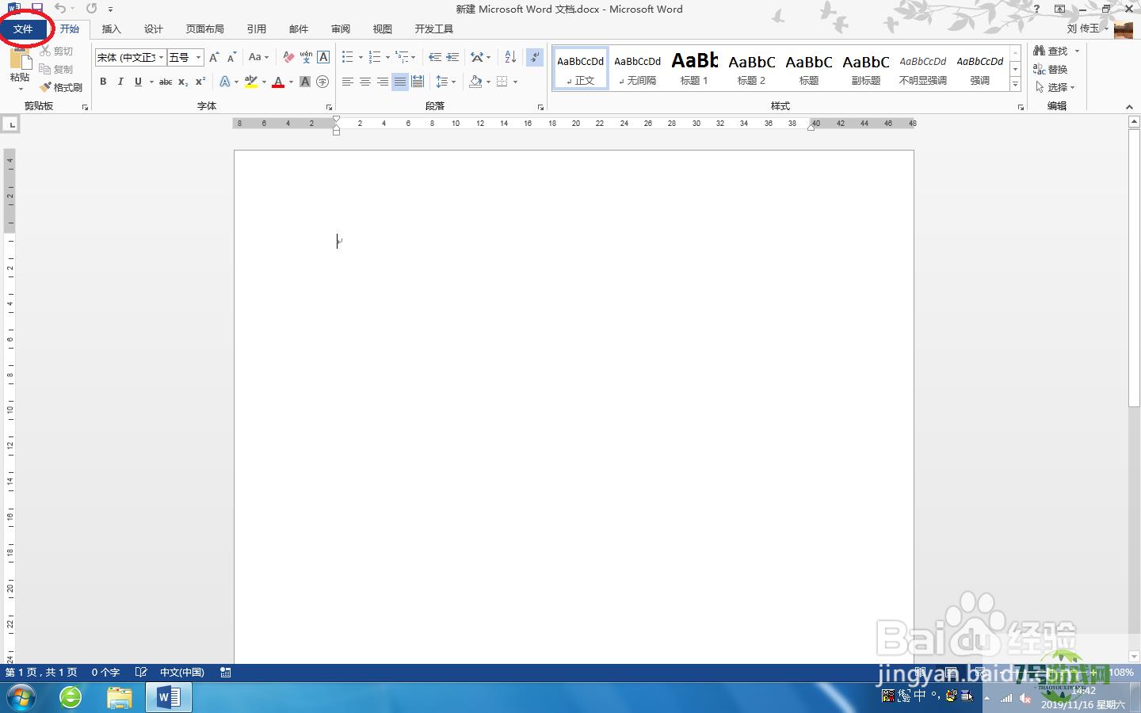
Task: Click the Bullets list icon
Action: point(347,57)
